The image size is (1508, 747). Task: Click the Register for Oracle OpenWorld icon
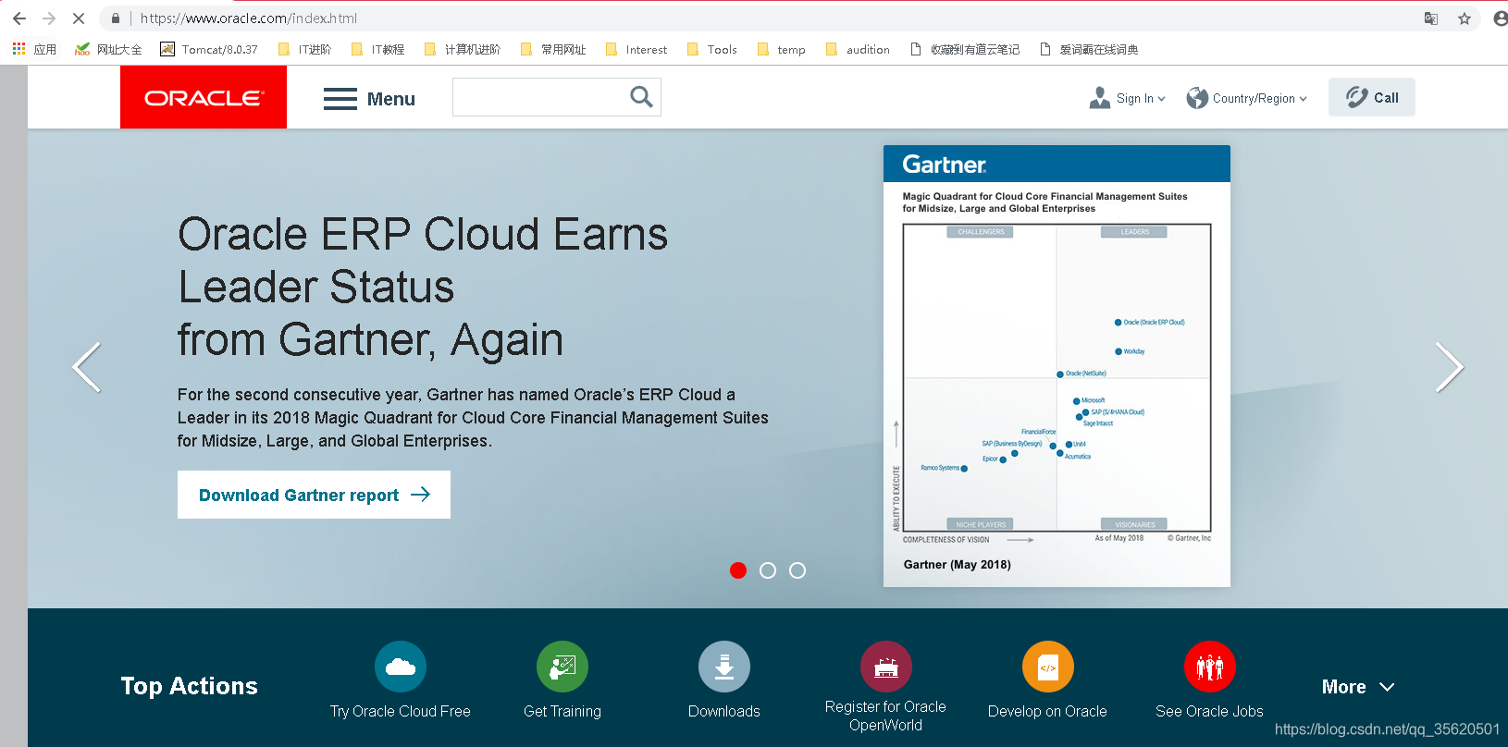coord(886,667)
